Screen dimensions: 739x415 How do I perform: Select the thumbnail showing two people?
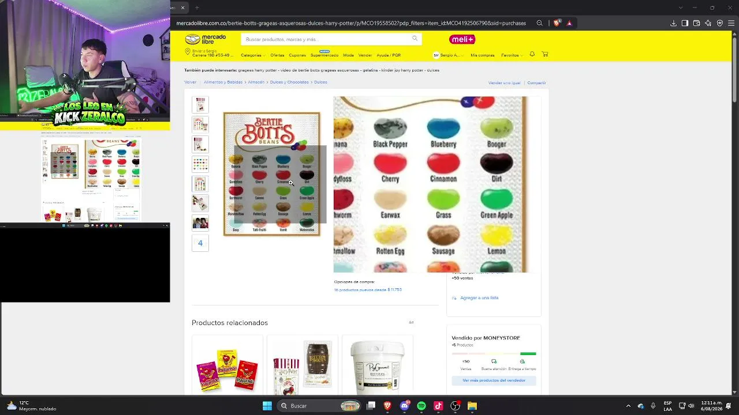coord(200,223)
